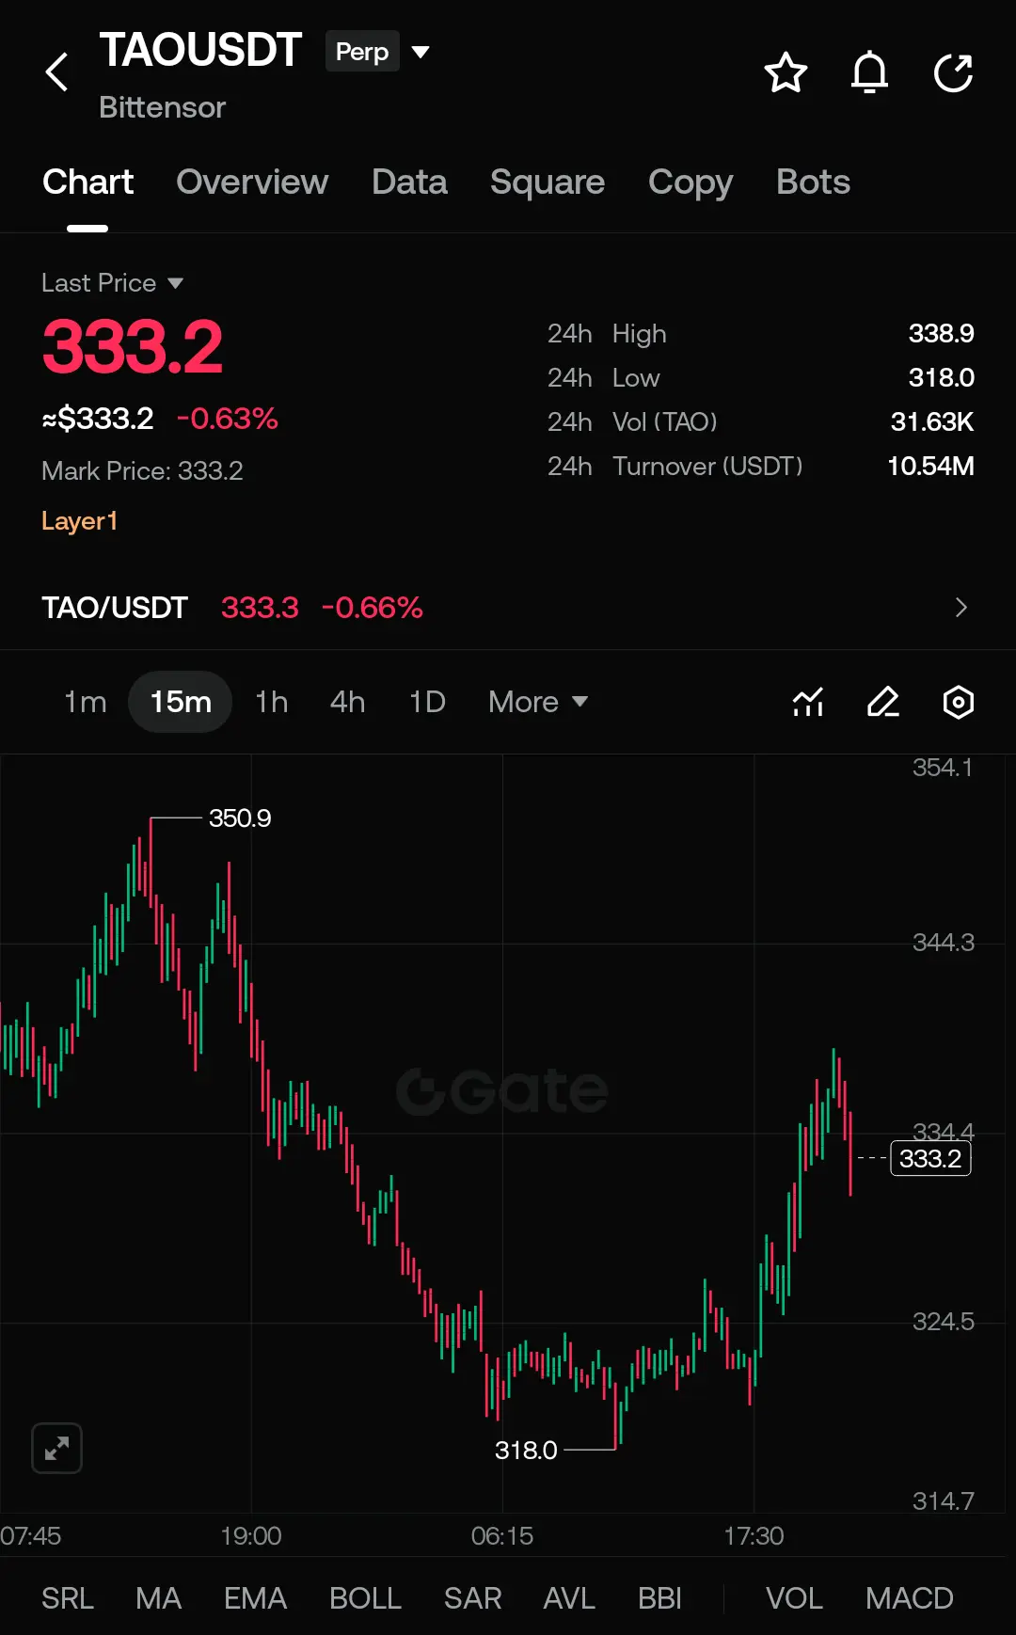The height and width of the screenshot is (1635, 1016).
Task: Open the Last Price dropdown
Action: pyautogui.click(x=112, y=283)
